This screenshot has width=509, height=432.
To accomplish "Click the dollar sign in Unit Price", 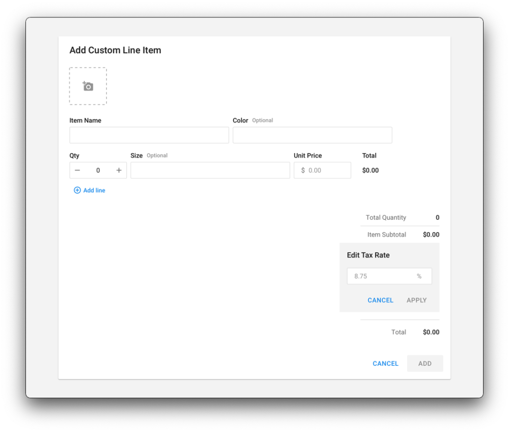I will [303, 171].
